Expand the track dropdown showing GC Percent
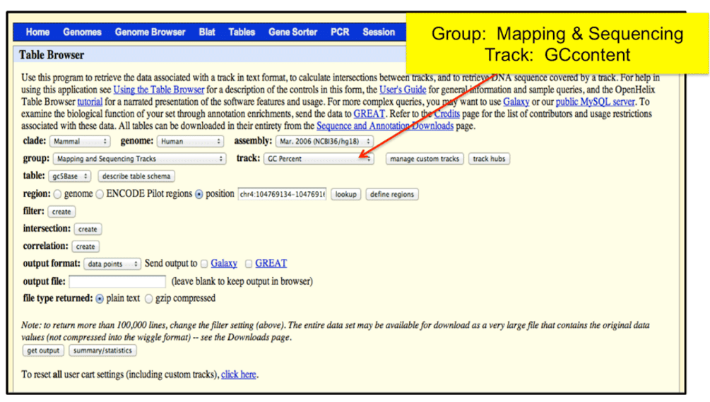Image resolution: width=710 pixels, height=402 pixels. point(319,159)
